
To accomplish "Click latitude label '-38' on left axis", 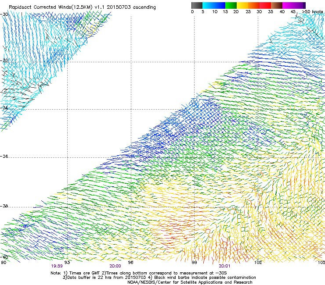I will coord(4,206).
